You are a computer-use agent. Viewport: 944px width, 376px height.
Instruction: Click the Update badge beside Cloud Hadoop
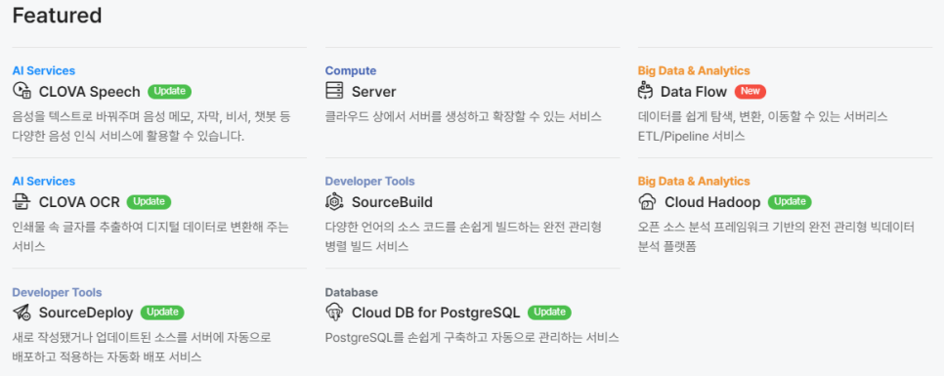click(790, 201)
